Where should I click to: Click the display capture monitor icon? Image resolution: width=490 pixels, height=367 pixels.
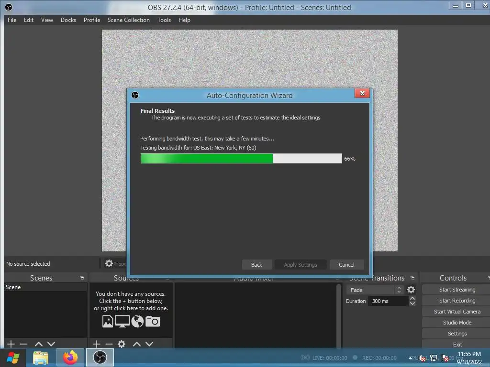(x=122, y=321)
